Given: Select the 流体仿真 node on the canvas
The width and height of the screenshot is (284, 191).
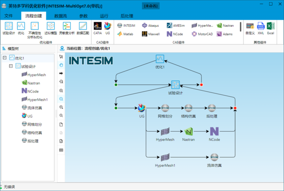Looking at the screenshot, I should point(214,157).
